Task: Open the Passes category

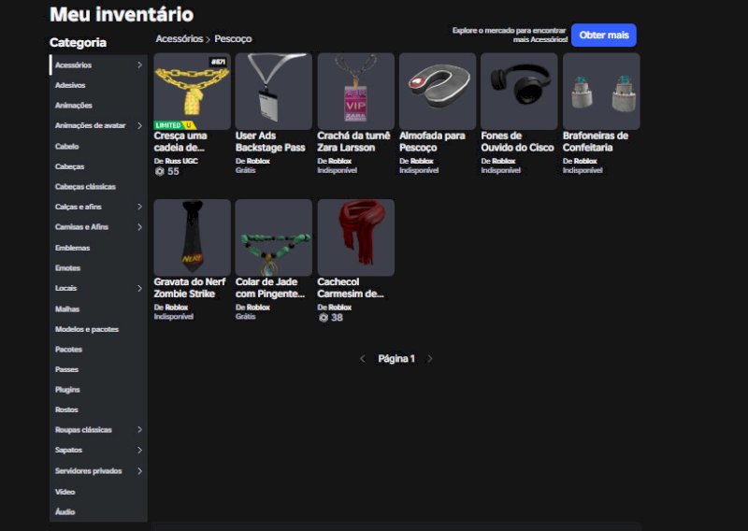Action: [x=67, y=369]
